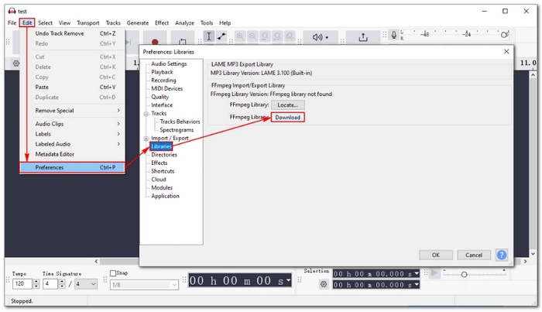The height and width of the screenshot is (312, 542).
Task: Confirm preferences with OK
Action: coord(435,255)
